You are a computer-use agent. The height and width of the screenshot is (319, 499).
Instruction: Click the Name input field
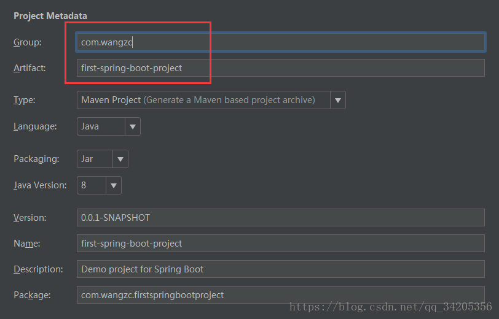tap(281, 244)
